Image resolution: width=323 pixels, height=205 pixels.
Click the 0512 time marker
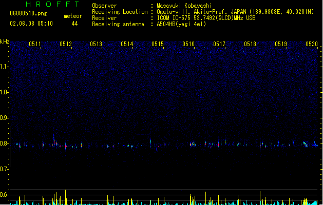[x=66, y=44]
